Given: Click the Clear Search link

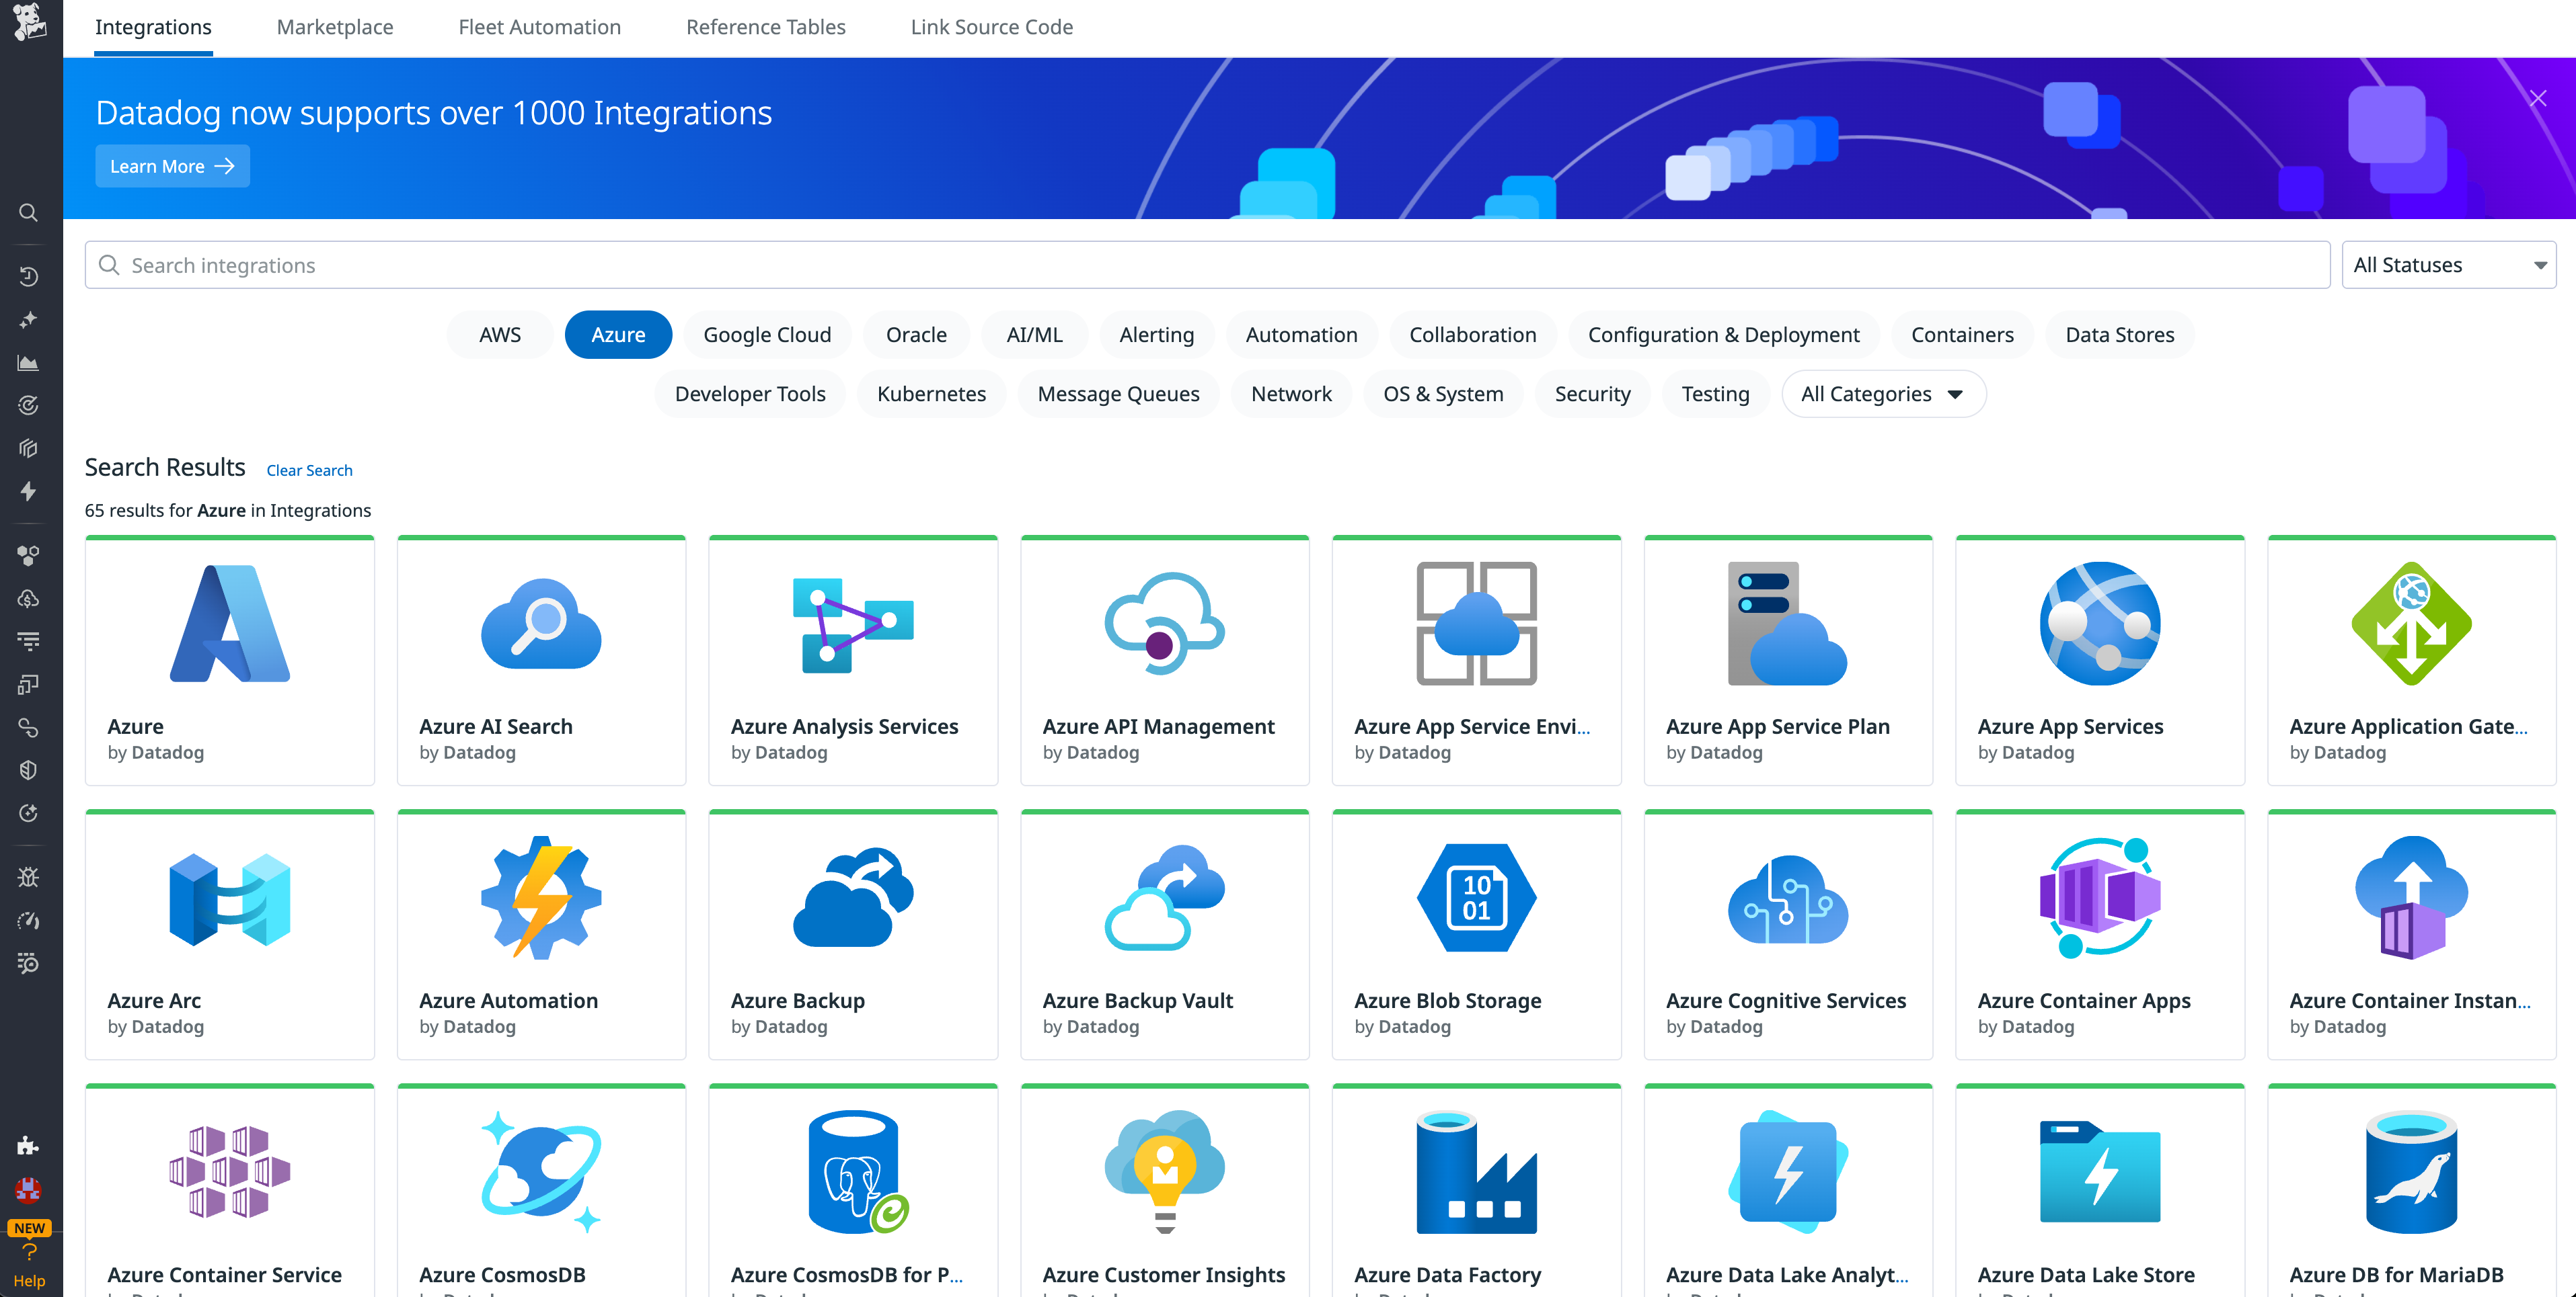Looking at the screenshot, I should coord(309,470).
